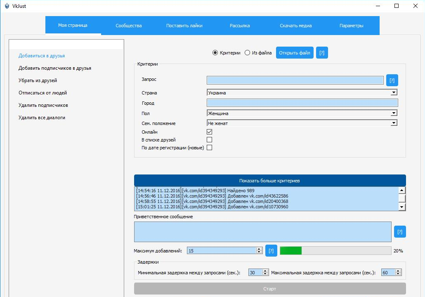425x297 pixels.
Task: Open the Страна dropdown showing Украина
Action: click(x=302, y=93)
